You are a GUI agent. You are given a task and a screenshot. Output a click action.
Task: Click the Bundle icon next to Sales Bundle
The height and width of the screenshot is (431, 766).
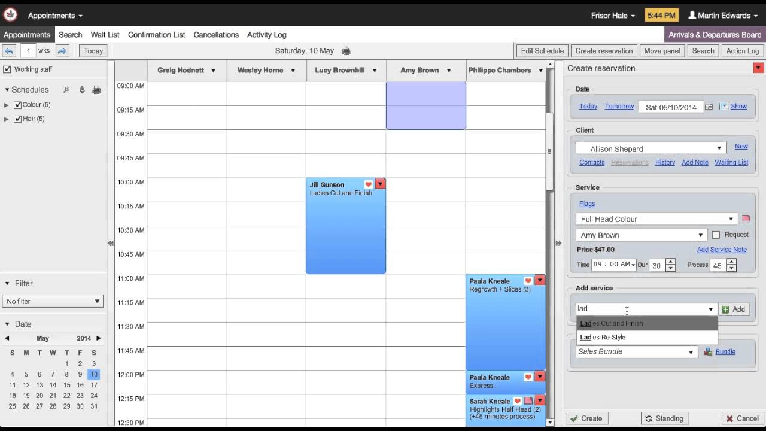[x=708, y=352]
